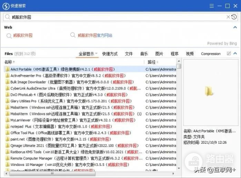Click the search history clock icon
This screenshot has width=241, height=178.
(234, 17)
